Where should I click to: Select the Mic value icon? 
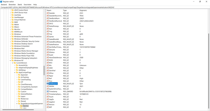coord(48,65)
